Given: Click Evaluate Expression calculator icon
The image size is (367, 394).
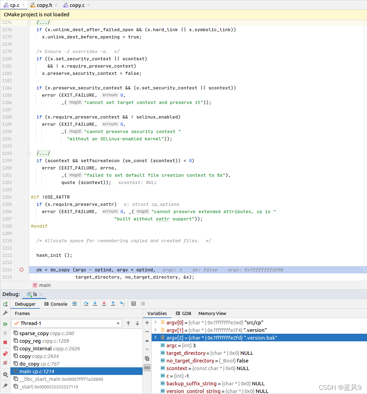Looking at the screenshot, I should coord(134,304).
